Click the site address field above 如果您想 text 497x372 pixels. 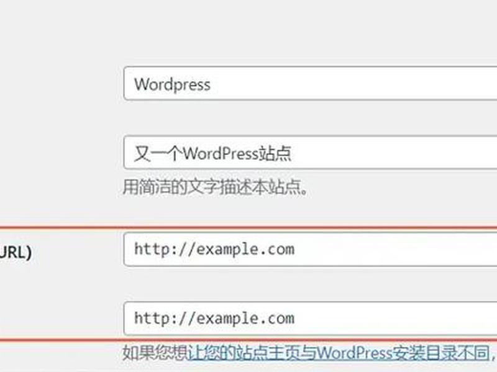(310, 319)
